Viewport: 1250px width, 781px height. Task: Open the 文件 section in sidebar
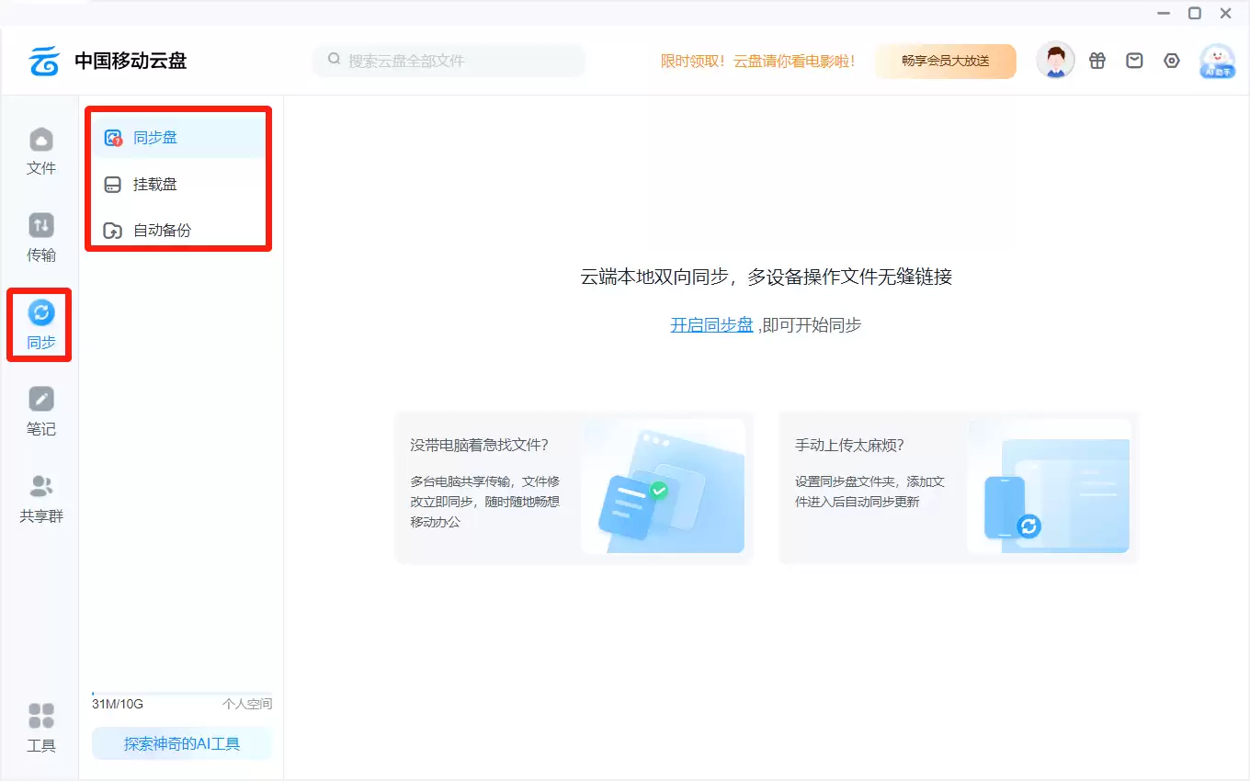pos(41,152)
